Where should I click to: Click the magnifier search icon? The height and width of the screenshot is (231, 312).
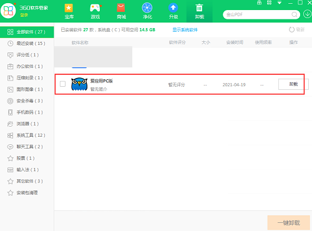[x=295, y=14]
